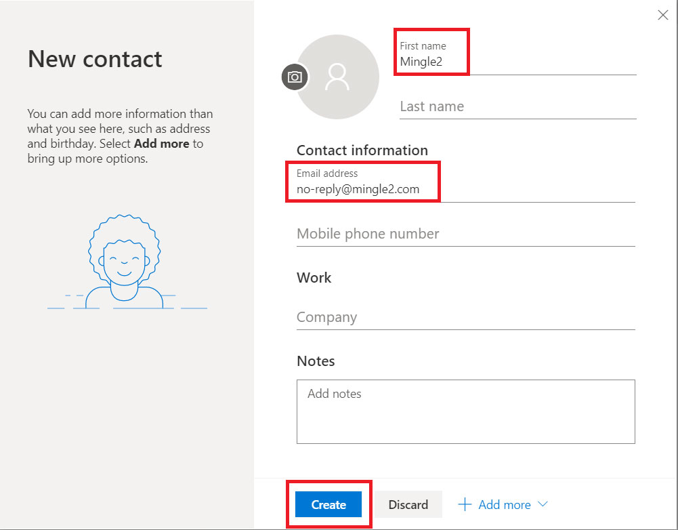Viewport: 678px width, 530px height.
Task: Click the Contact information section heading
Action: [362, 150]
